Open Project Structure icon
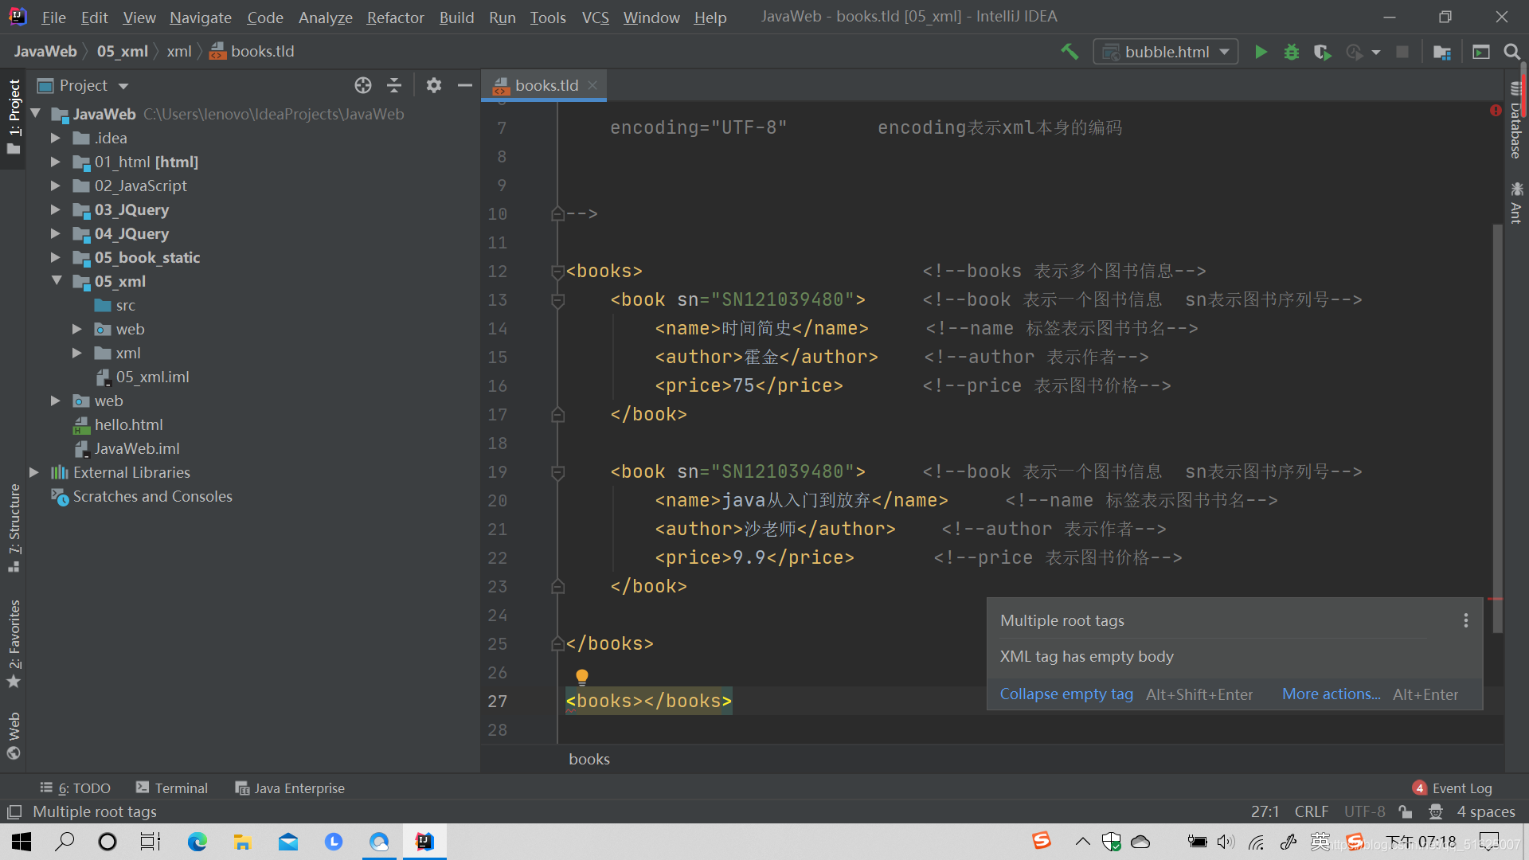 point(1441,52)
